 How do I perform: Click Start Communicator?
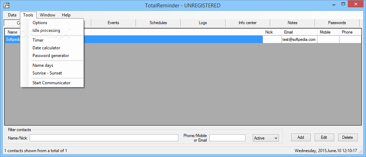pos(52,83)
